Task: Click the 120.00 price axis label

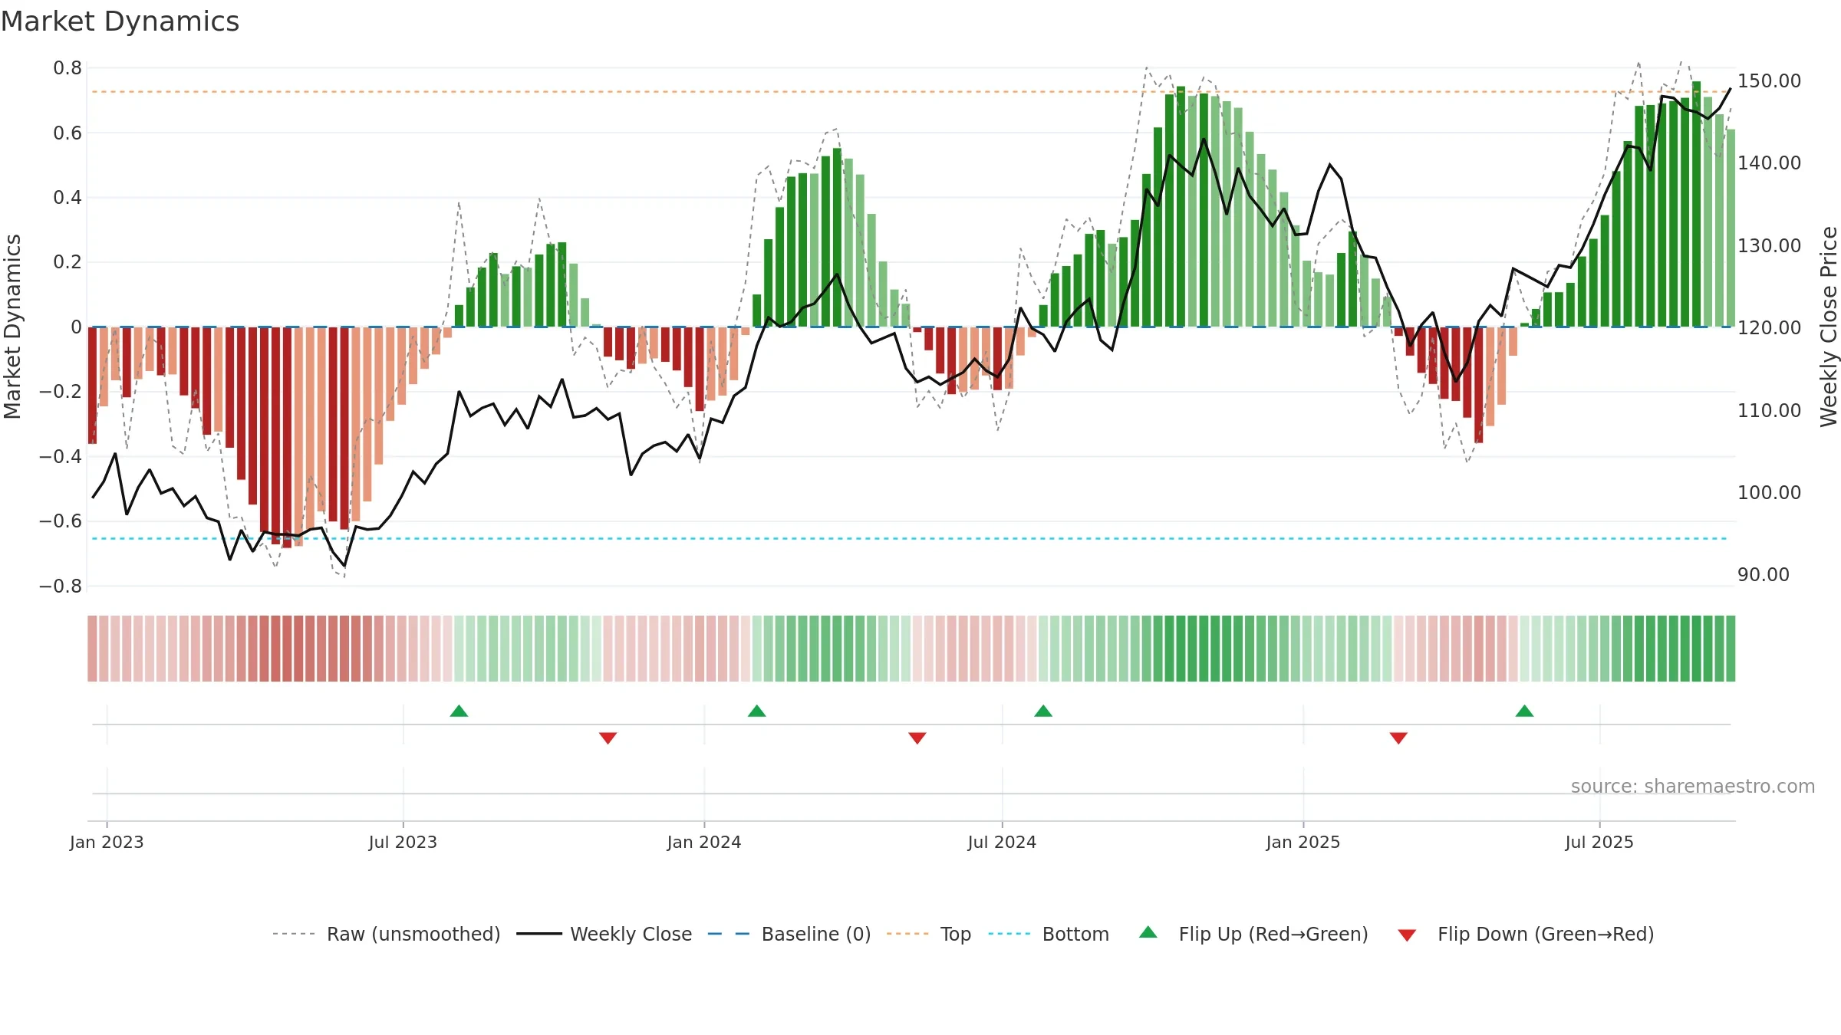Action: (x=1769, y=327)
